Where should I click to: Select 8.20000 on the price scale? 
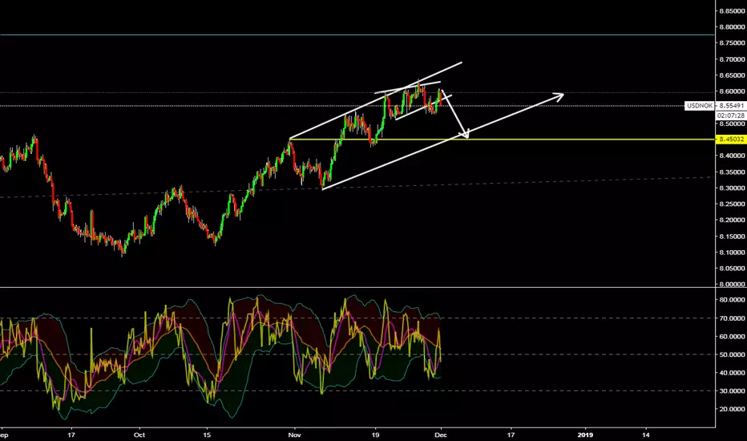[733, 220]
